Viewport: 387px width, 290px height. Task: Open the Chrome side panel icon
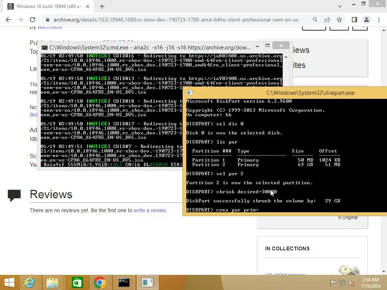(x=354, y=20)
